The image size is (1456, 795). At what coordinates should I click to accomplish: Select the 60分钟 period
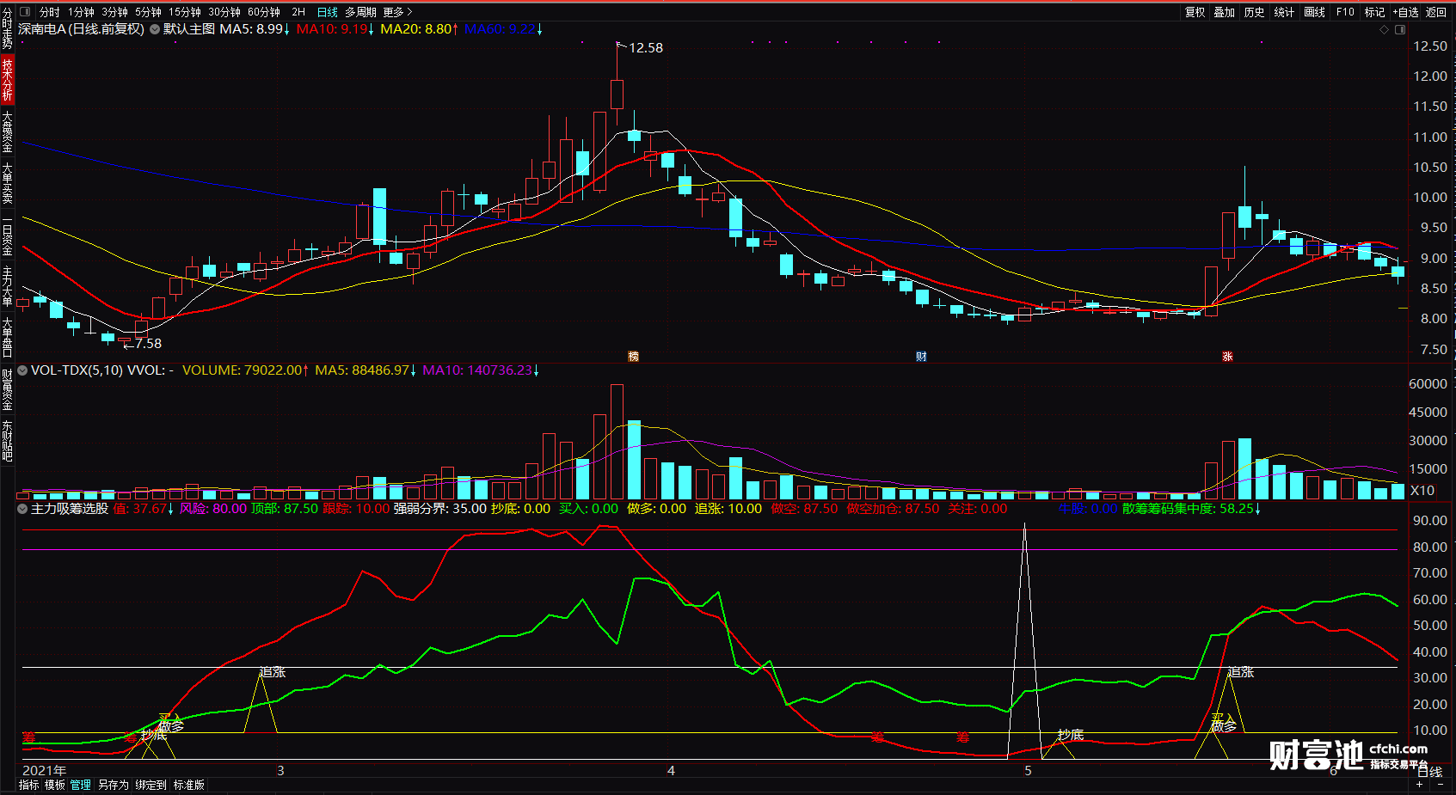264,12
